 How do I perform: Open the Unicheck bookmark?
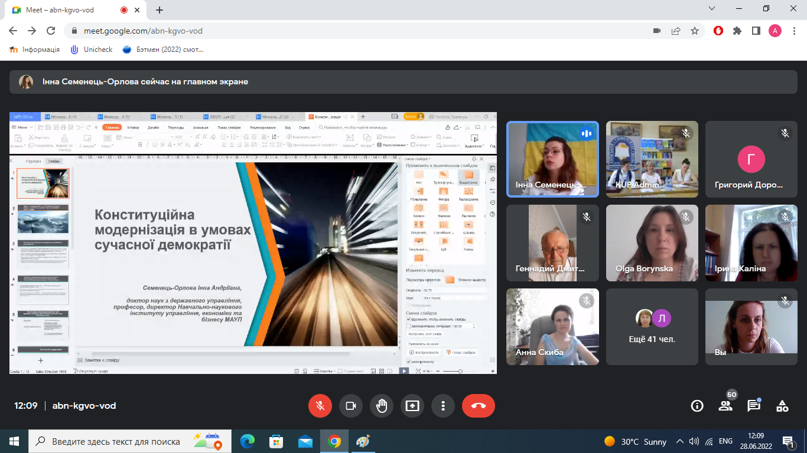pos(92,50)
